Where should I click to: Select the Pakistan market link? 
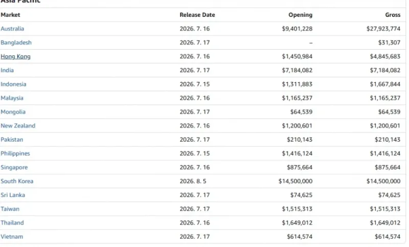pos(12,139)
